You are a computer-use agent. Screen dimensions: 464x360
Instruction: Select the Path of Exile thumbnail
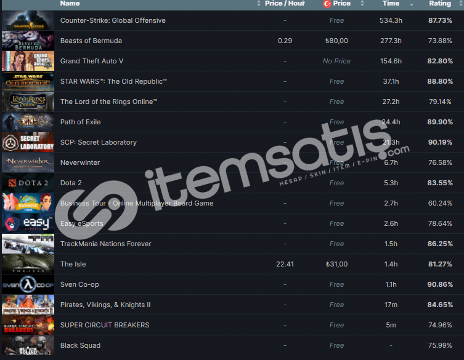(28, 122)
